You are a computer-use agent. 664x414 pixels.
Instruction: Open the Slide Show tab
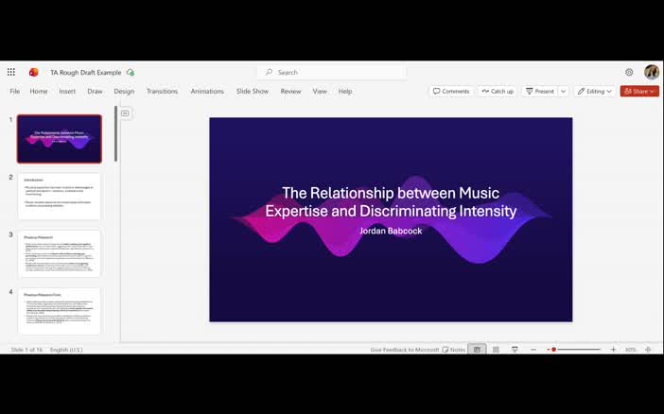(x=253, y=91)
